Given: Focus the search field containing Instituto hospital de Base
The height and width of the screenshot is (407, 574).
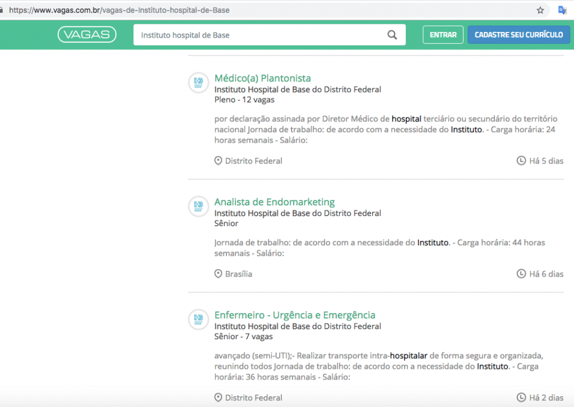Looking at the screenshot, I should [x=261, y=35].
